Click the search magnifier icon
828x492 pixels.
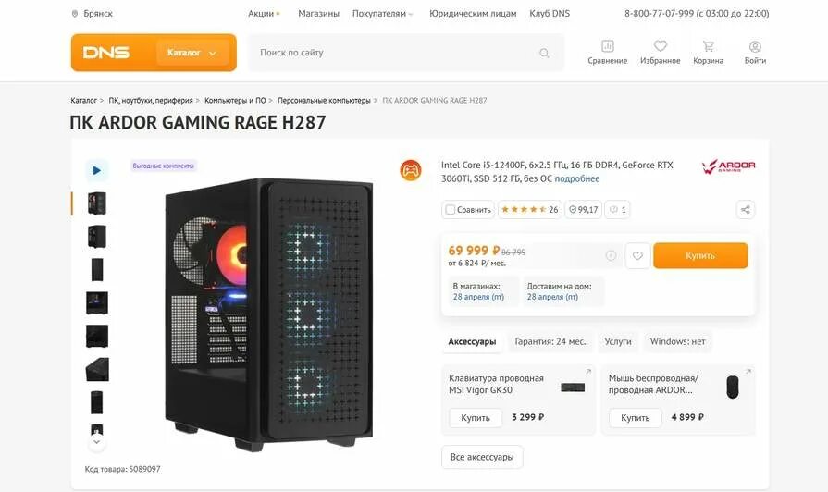(x=544, y=53)
